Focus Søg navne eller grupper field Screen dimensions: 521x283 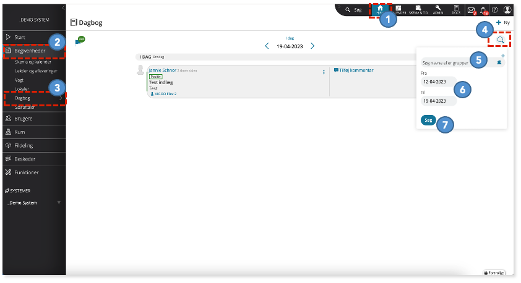coord(462,62)
